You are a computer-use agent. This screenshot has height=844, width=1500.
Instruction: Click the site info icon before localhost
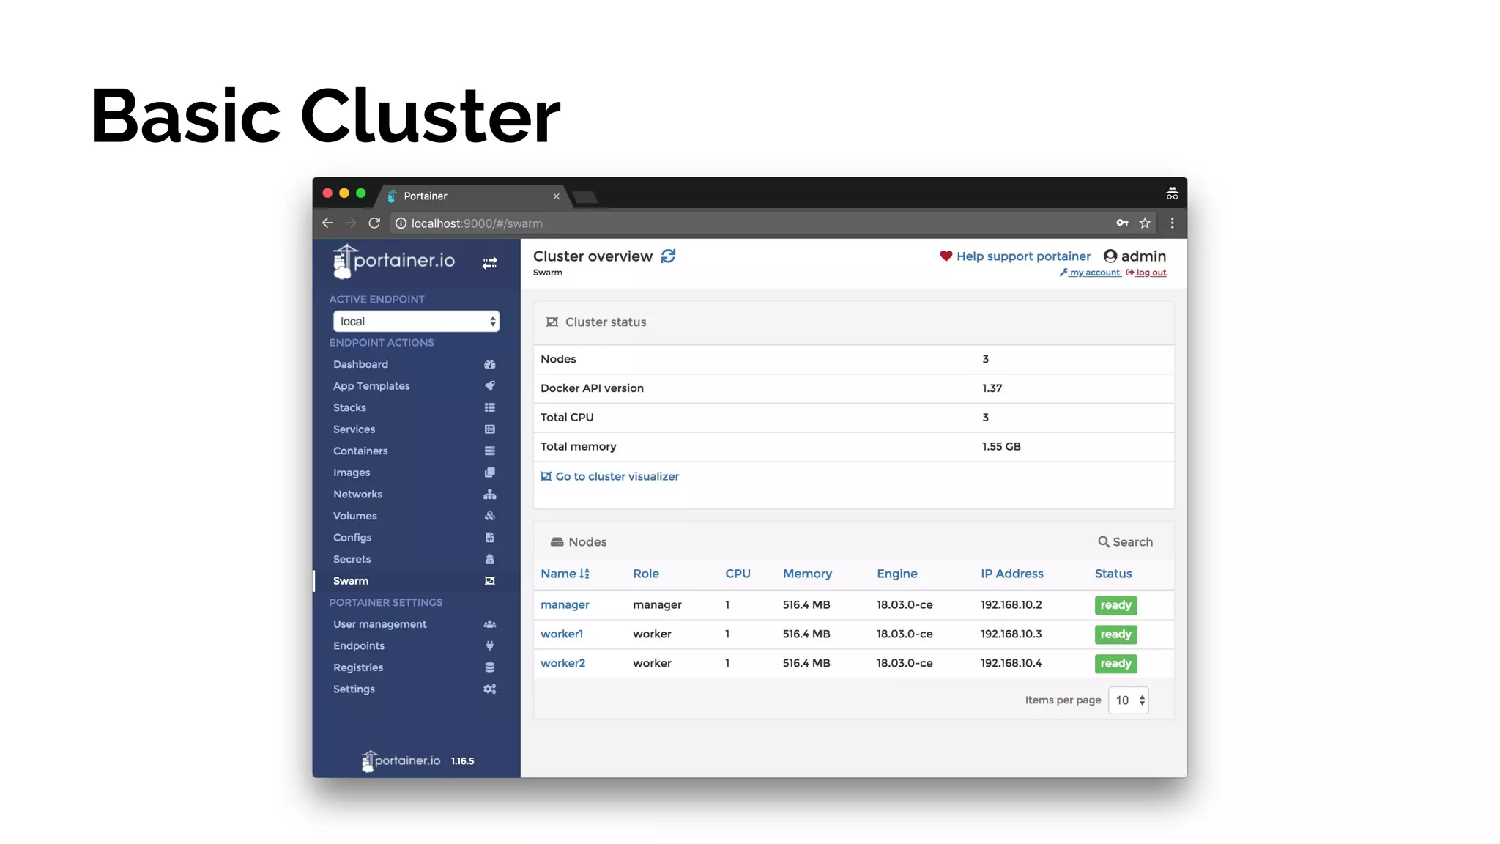click(x=401, y=223)
